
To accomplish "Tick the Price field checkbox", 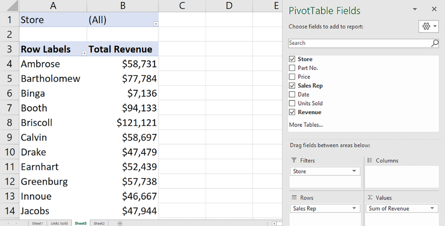I will [x=292, y=77].
